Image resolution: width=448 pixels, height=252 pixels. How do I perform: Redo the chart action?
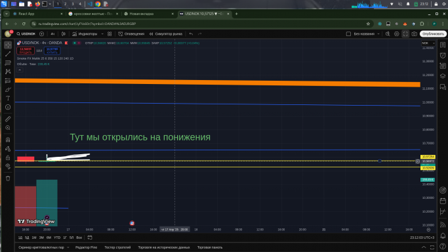tap(199, 33)
